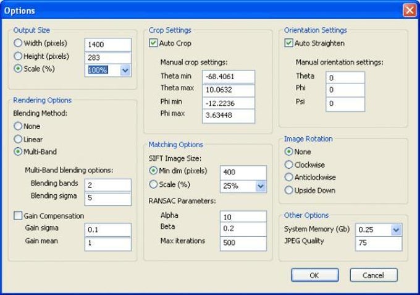Screen dimensions: 420x295
Task: Click the output height field showing 283
Action: (108, 58)
